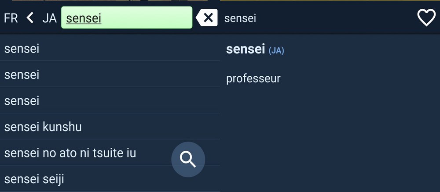Click the bold sensei headword in the definition

246,49
